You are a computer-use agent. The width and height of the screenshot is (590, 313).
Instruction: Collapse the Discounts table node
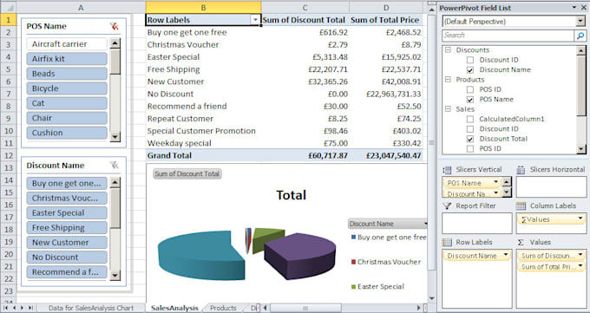click(x=448, y=50)
